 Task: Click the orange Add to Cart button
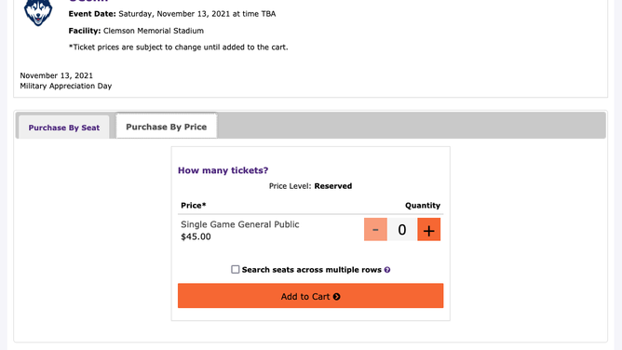click(311, 296)
